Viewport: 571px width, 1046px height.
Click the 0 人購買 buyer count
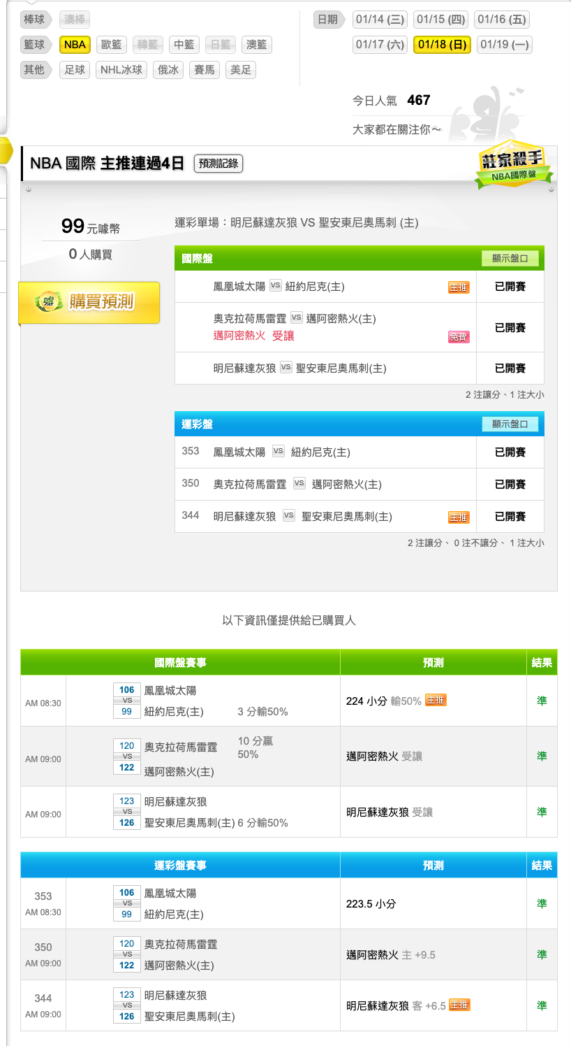point(91,255)
